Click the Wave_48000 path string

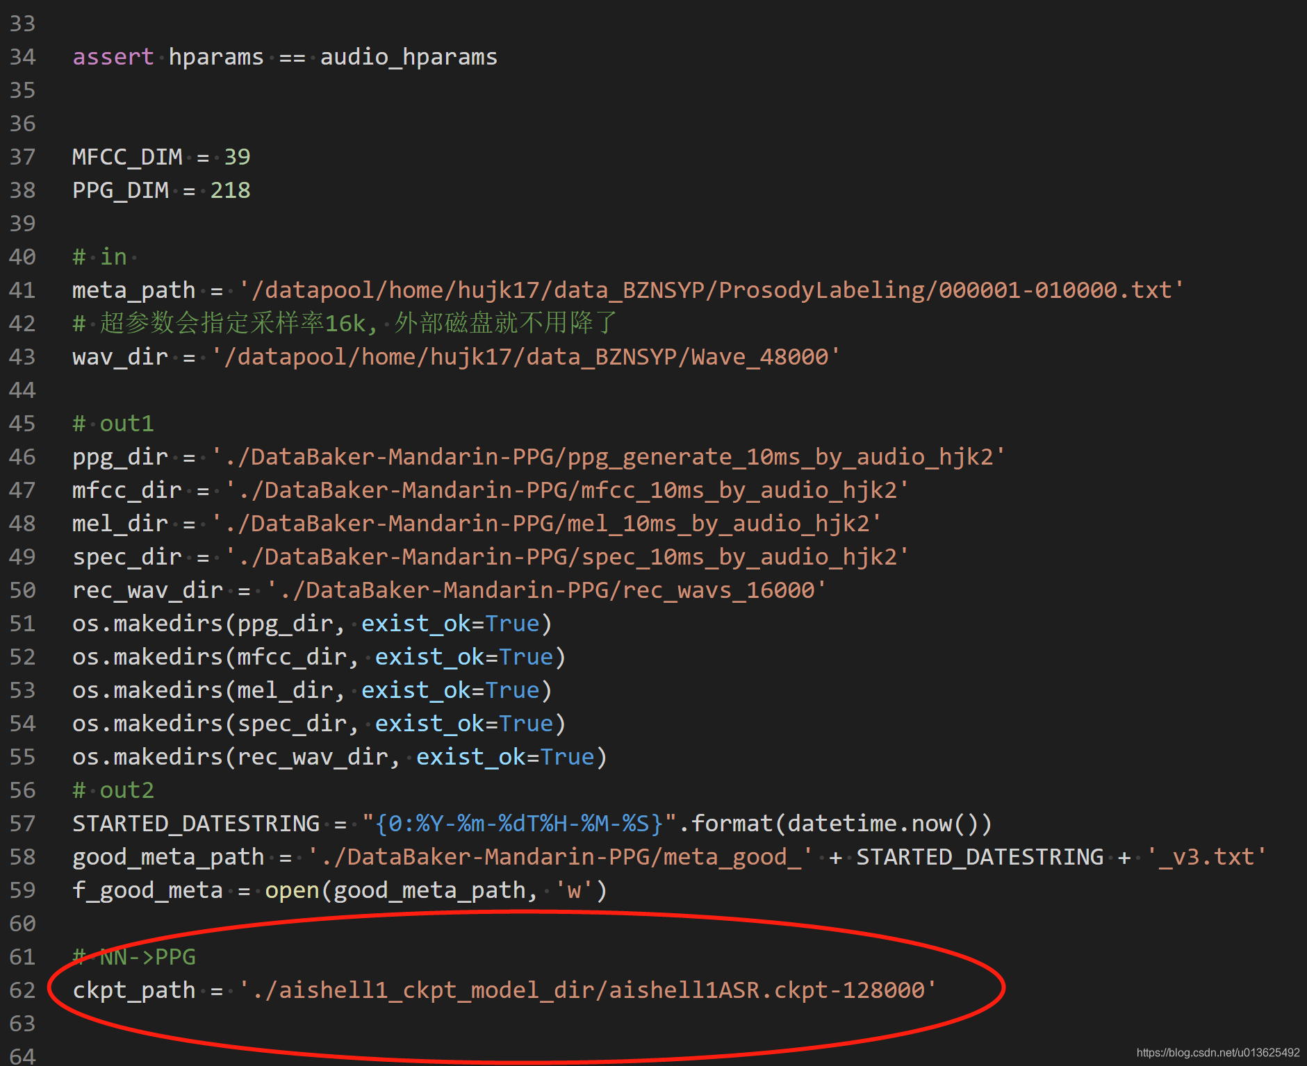coord(526,357)
